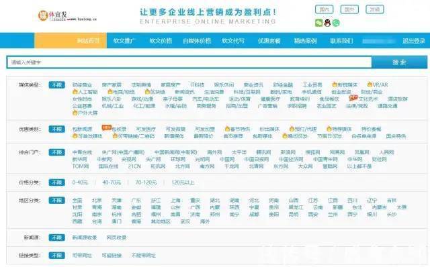430x267 pixels.
Task: Select 不限 in 综合门户 row
Action: click(56, 152)
